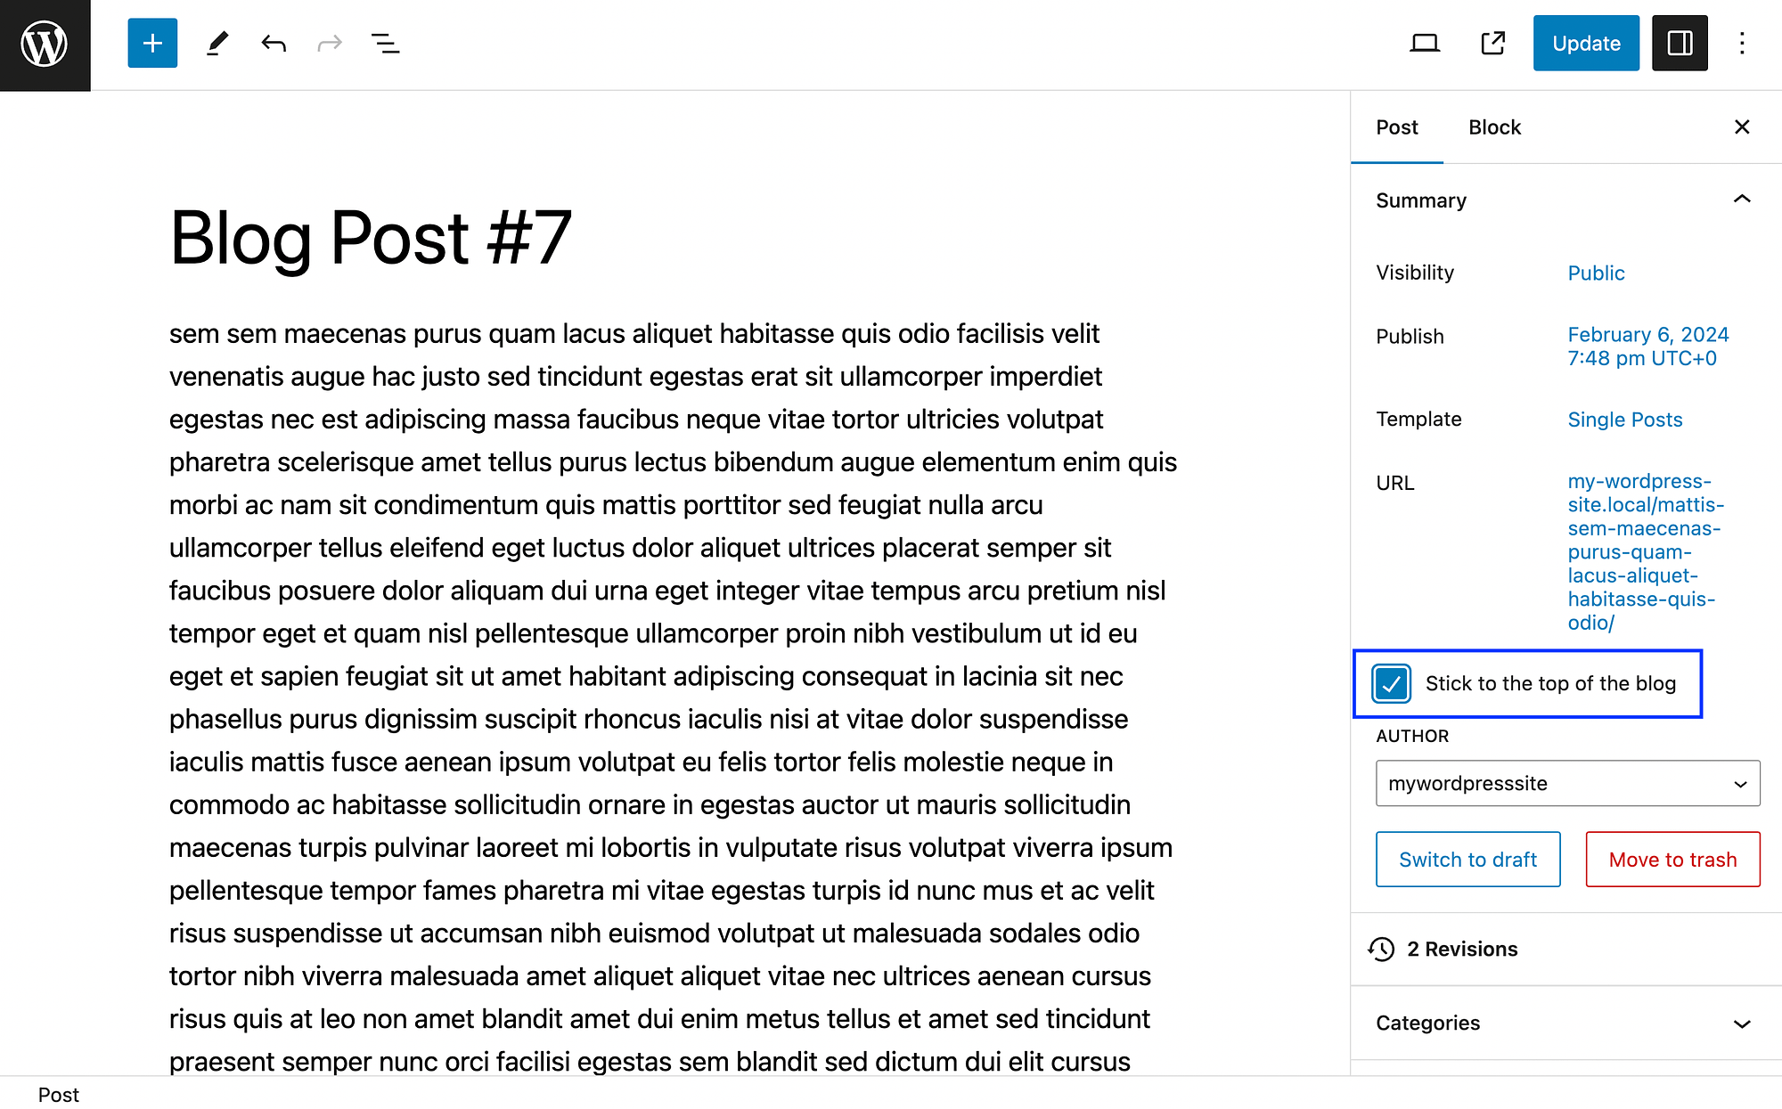Select the Add block tool
This screenshot has width=1782, height=1109.
(x=152, y=44)
